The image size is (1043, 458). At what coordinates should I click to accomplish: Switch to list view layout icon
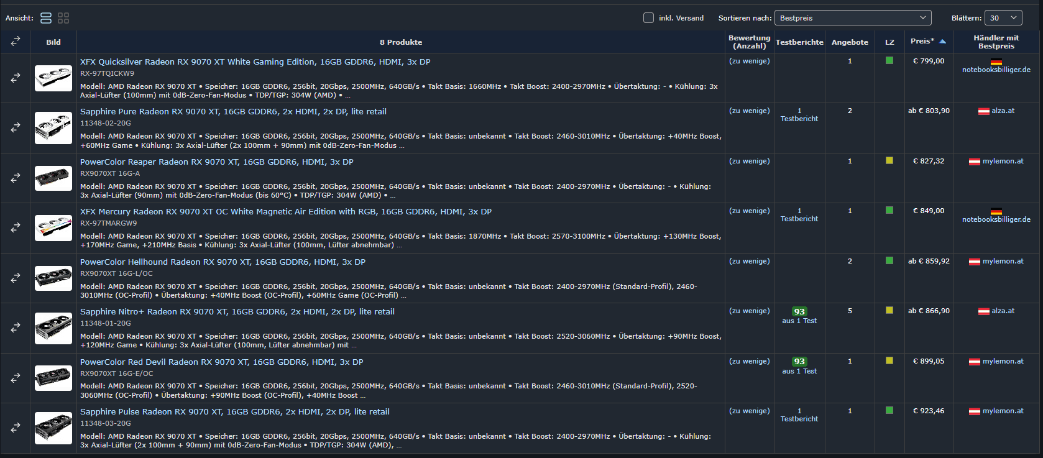pos(46,18)
